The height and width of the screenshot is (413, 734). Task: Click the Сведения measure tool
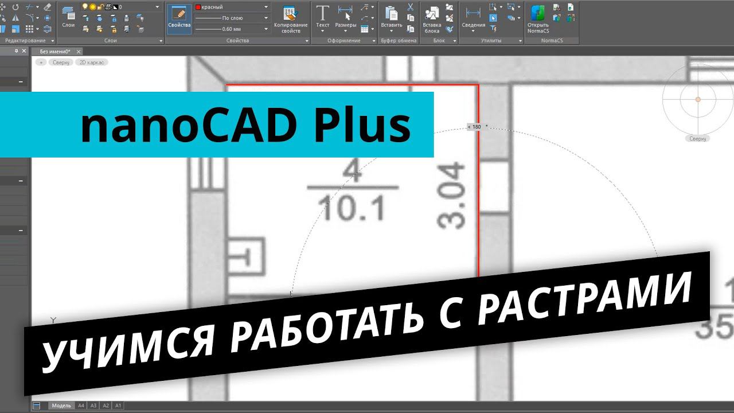coord(474,16)
